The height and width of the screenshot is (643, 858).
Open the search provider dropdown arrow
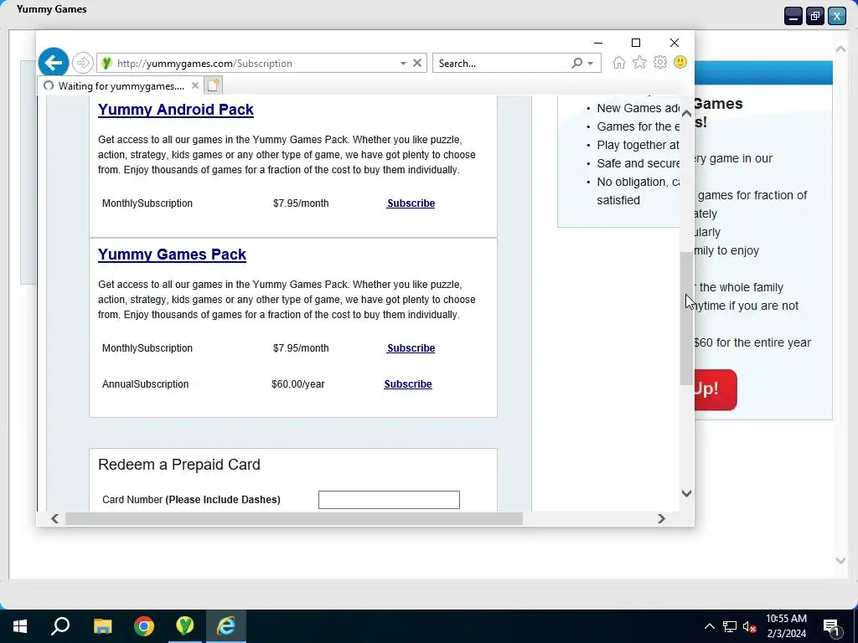(591, 64)
